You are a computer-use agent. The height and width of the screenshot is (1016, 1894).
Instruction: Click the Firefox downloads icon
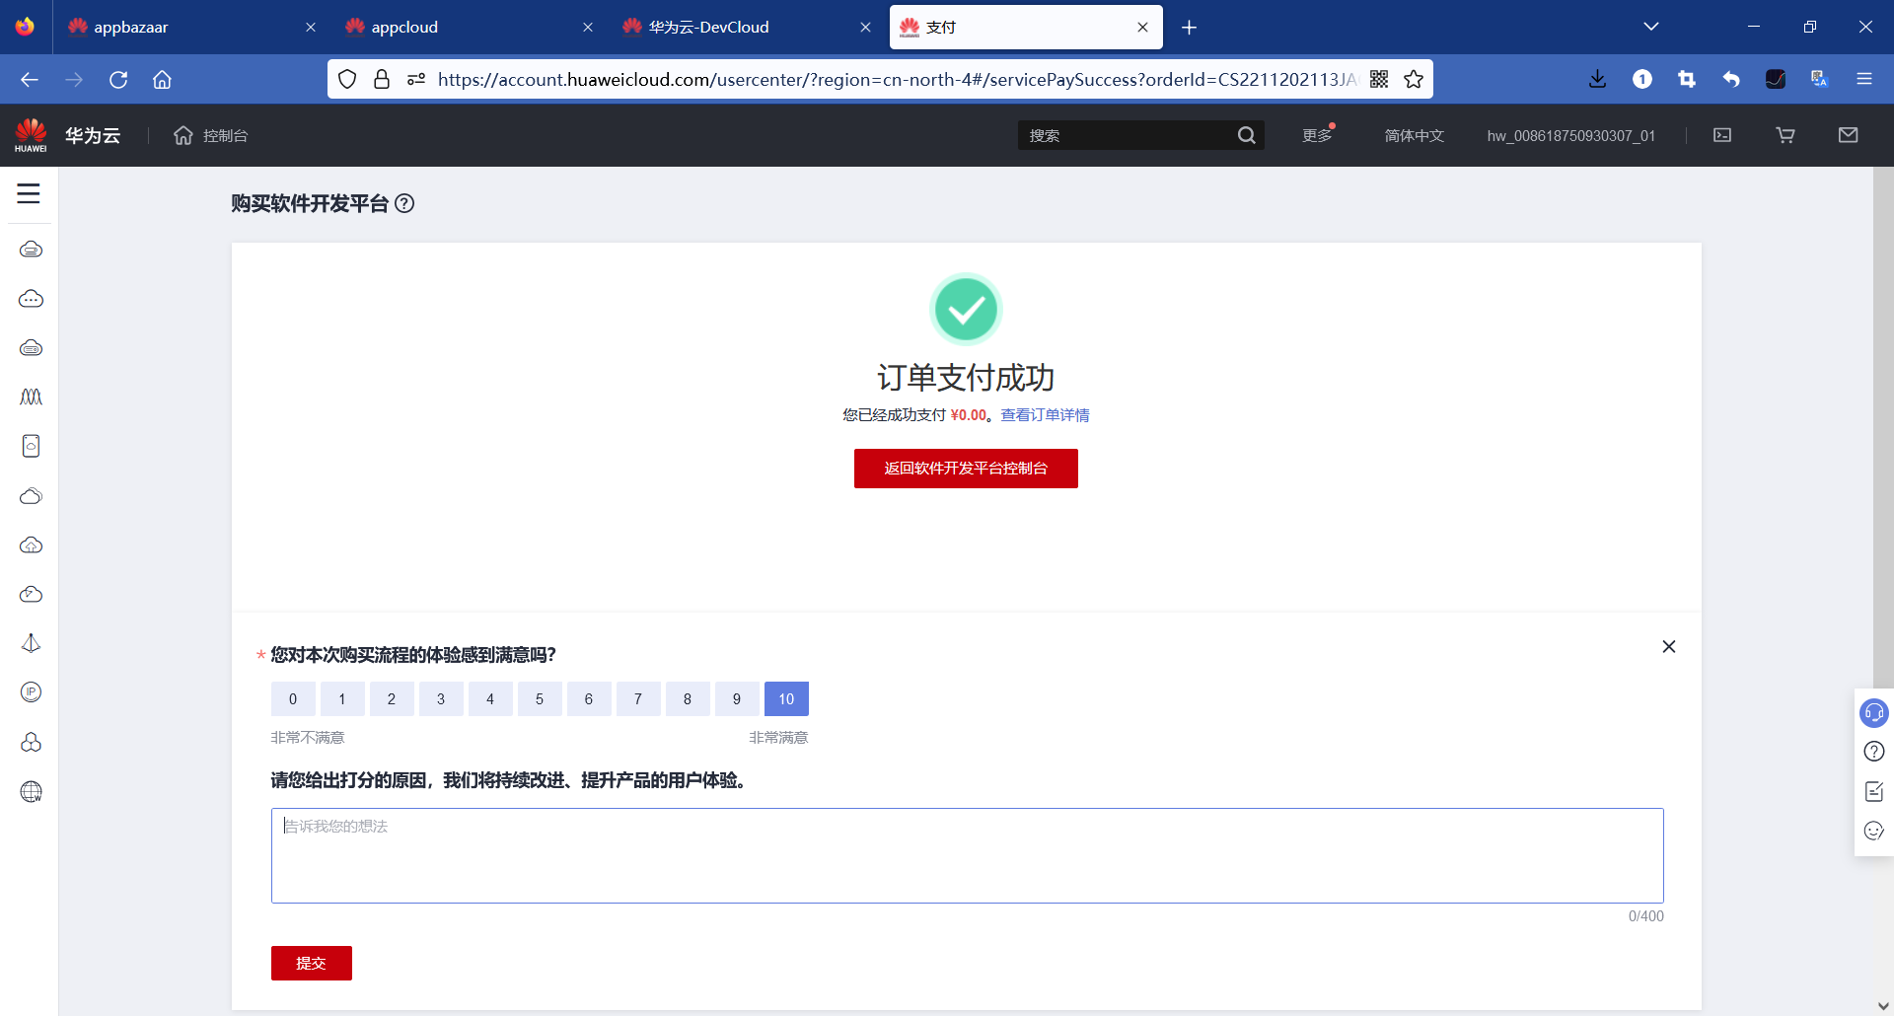1598,79
